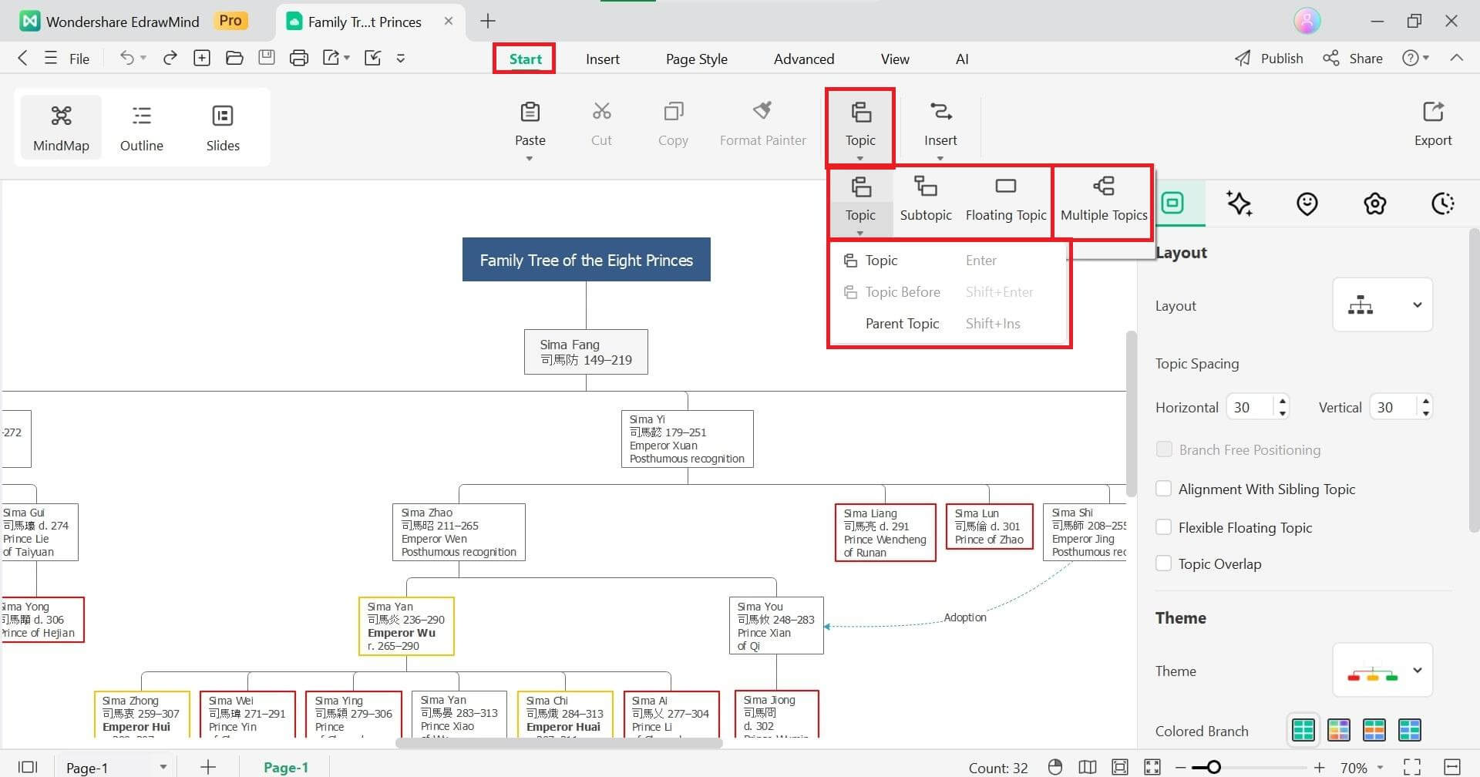
Task: Click the Cut scissors icon
Action: coord(601,112)
